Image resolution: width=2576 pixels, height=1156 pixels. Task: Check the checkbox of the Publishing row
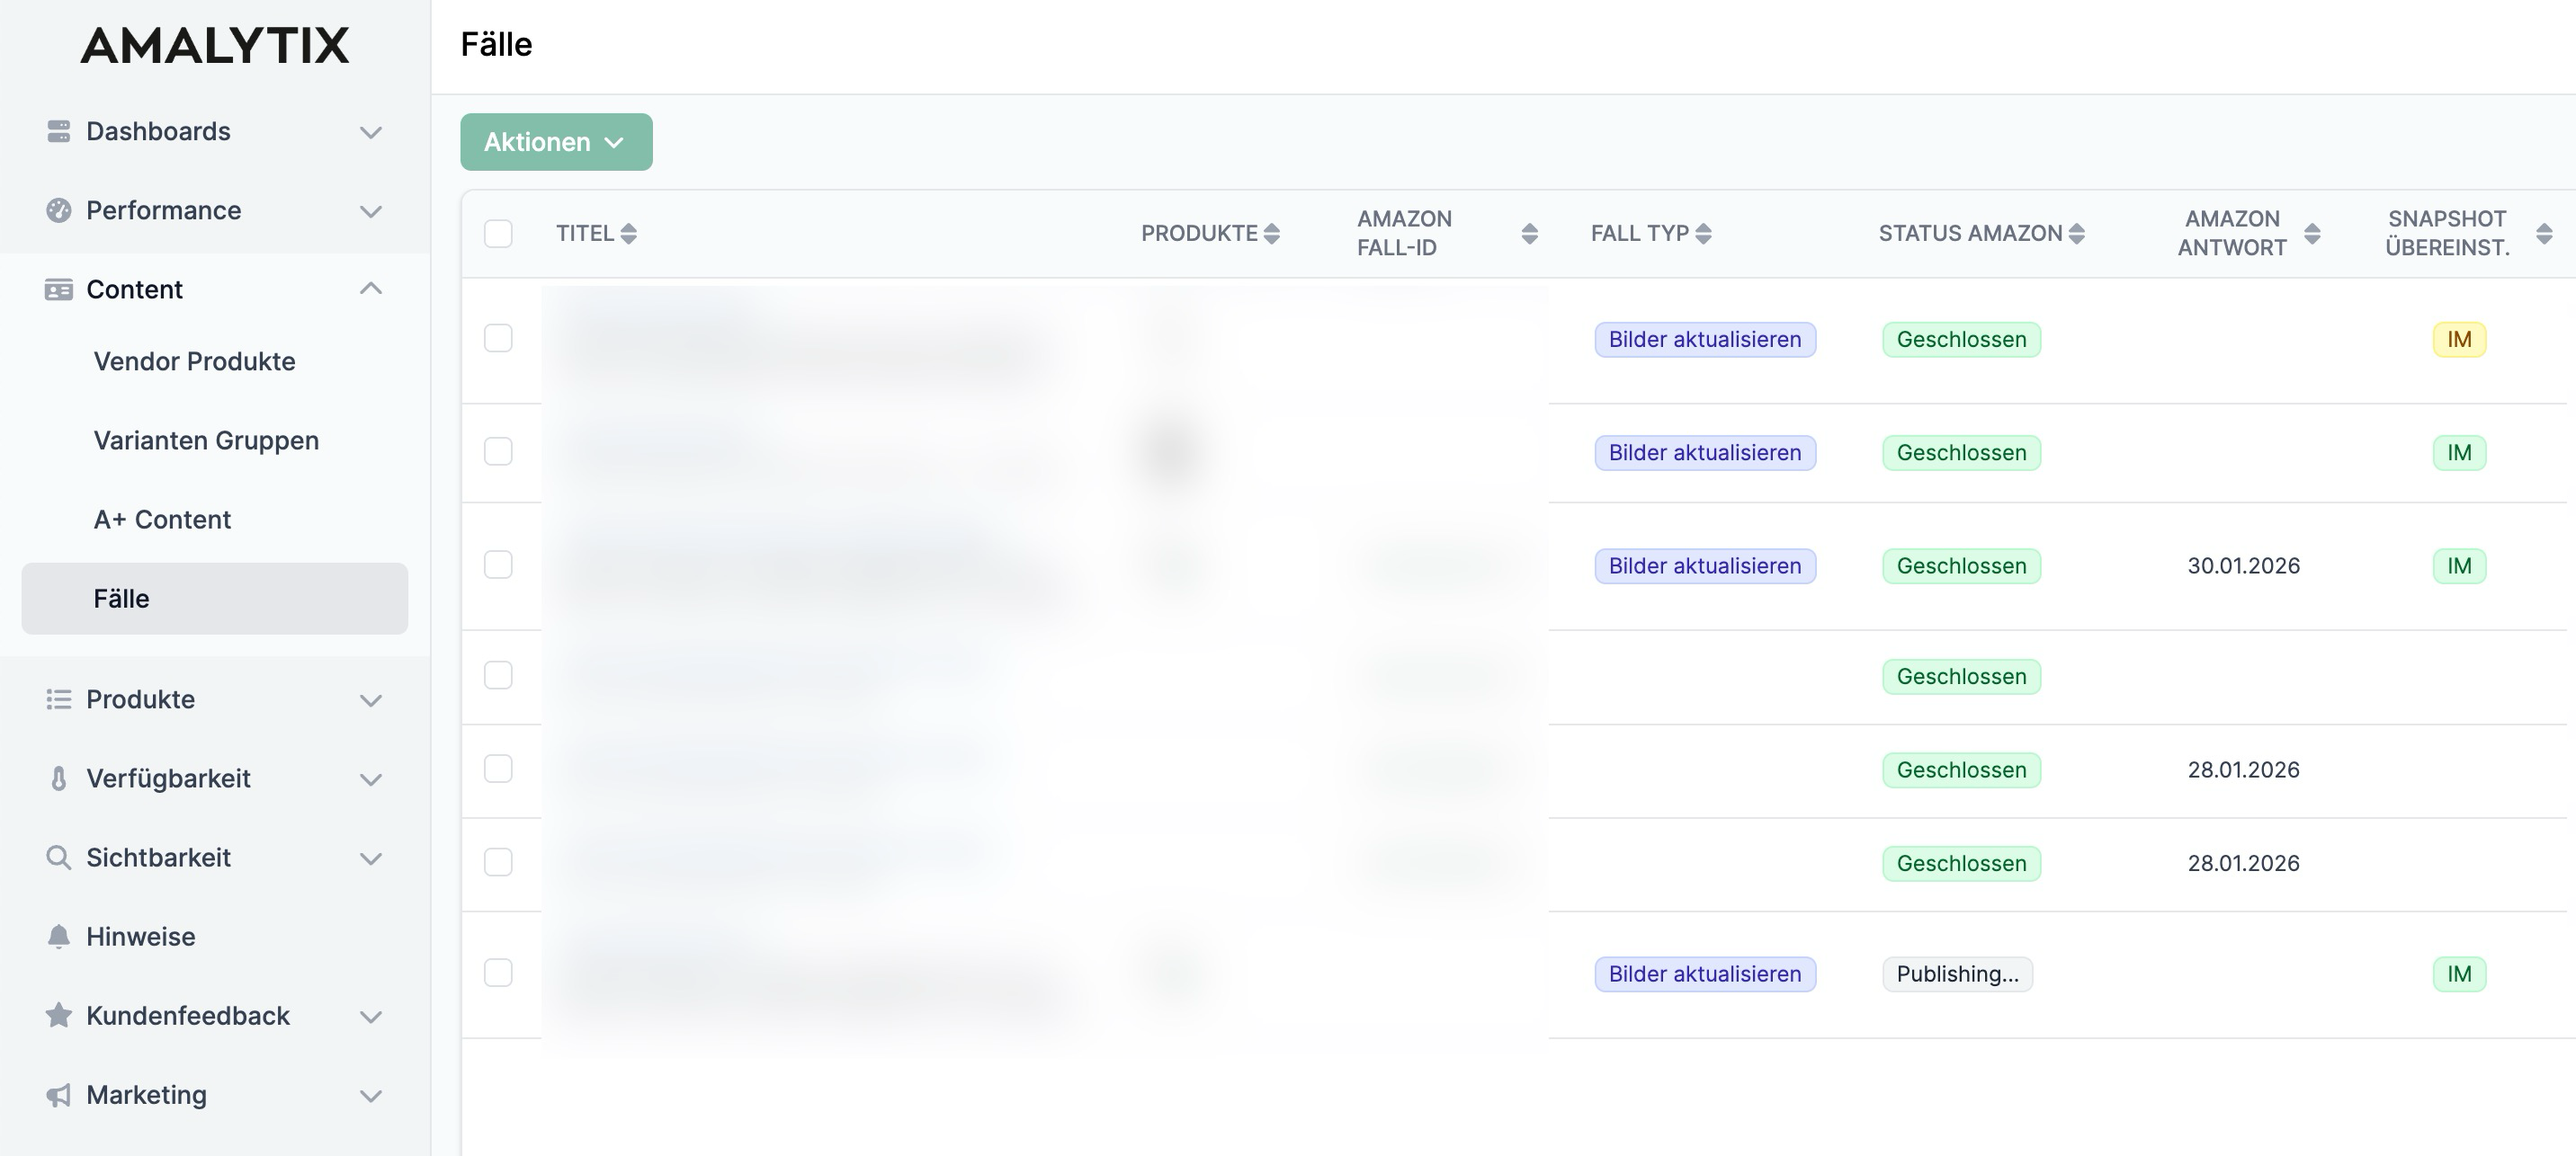coord(499,974)
